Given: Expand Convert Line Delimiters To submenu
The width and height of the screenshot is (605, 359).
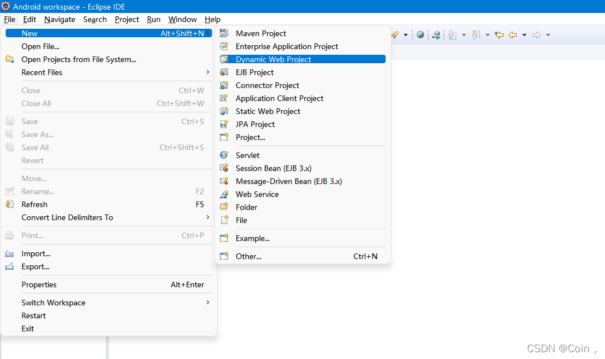Looking at the screenshot, I should (x=109, y=218).
